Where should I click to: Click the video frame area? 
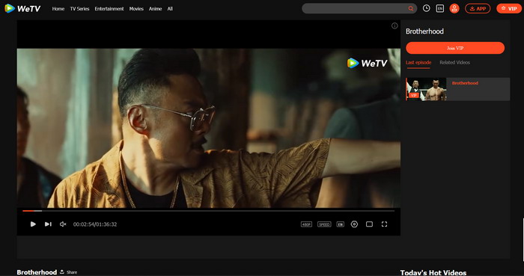pyautogui.click(x=209, y=128)
